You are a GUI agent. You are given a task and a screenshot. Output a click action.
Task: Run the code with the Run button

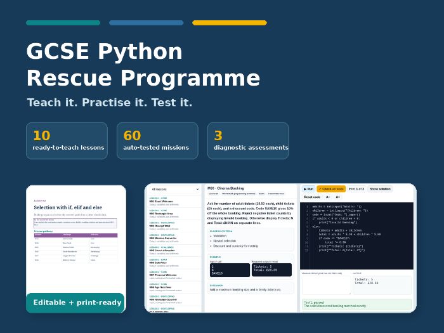point(309,189)
